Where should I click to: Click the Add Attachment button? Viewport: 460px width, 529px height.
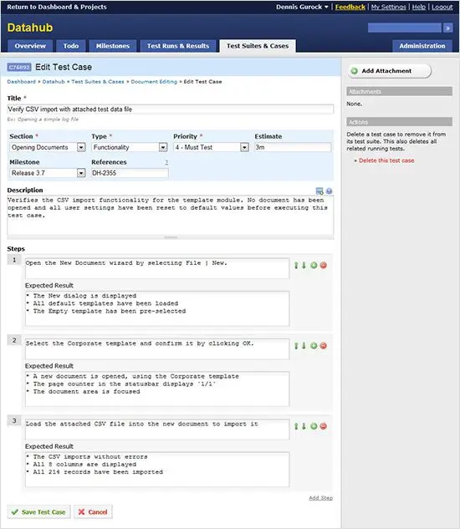390,71
